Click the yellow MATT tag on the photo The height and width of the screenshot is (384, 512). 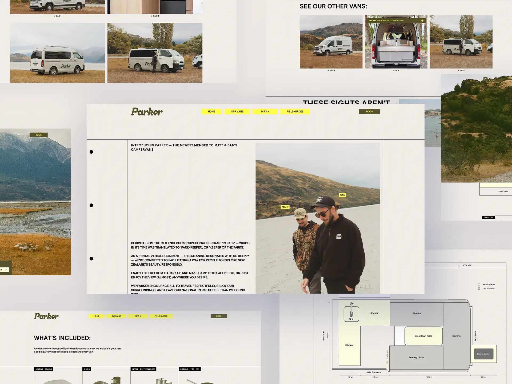(x=285, y=207)
